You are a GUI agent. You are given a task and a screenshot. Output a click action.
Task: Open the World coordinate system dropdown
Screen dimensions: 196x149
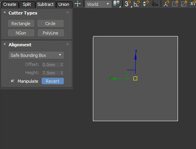click(x=98, y=4)
